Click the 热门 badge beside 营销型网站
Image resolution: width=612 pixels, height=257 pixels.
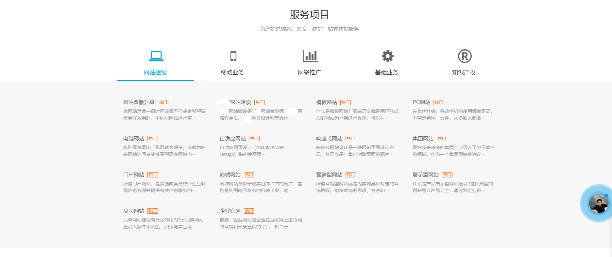pyautogui.click(x=351, y=175)
